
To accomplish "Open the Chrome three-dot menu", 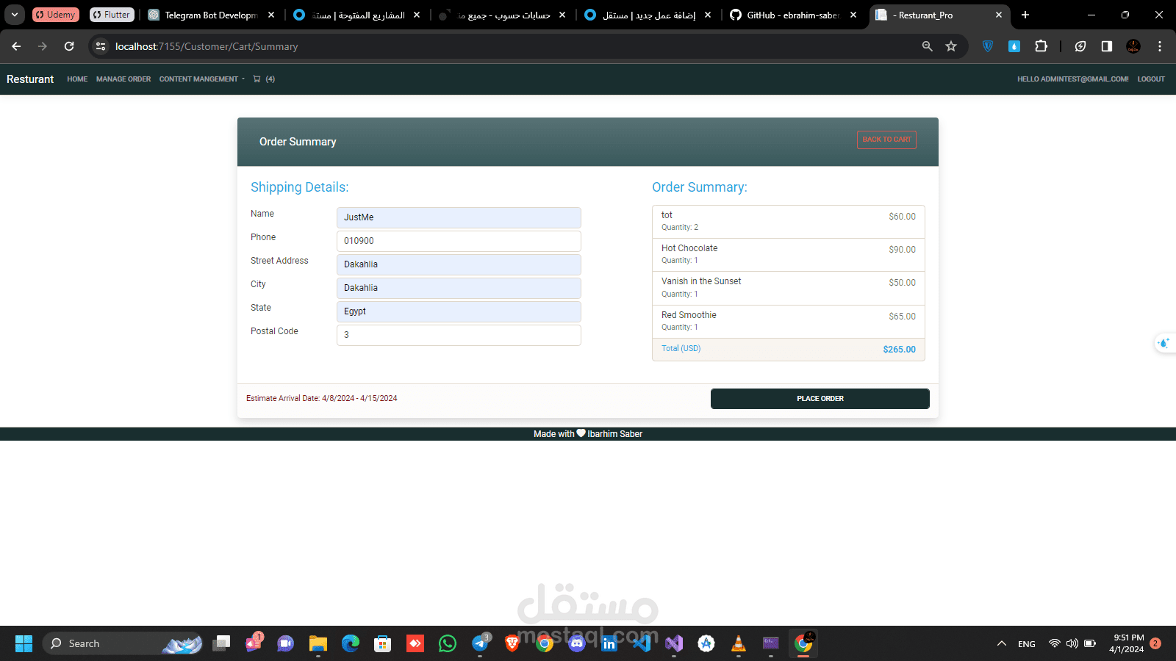I will [x=1160, y=46].
